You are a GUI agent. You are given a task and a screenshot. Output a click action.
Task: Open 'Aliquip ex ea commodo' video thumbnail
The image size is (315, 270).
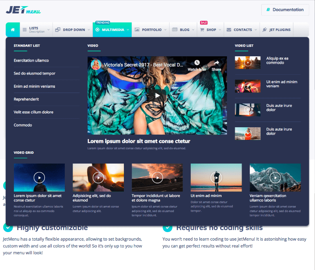(248, 62)
